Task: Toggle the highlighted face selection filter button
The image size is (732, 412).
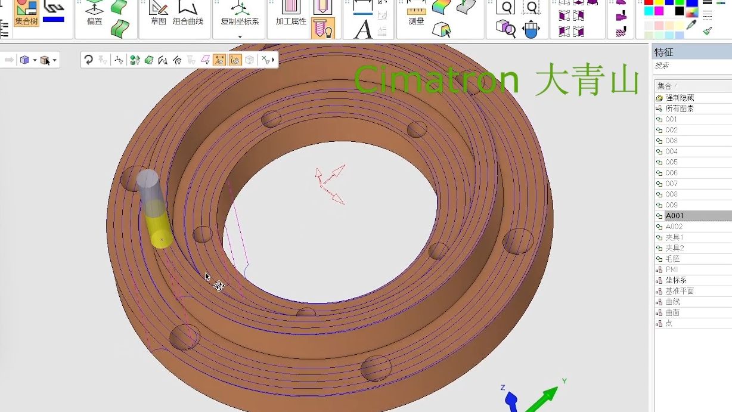Action: click(x=235, y=60)
